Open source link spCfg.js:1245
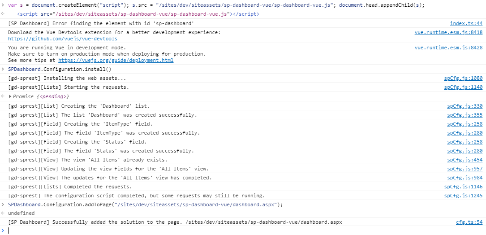This screenshot has height=235, width=486. 463,196
